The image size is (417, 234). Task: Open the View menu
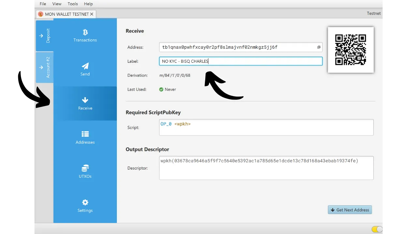click(x=57, y=4)
